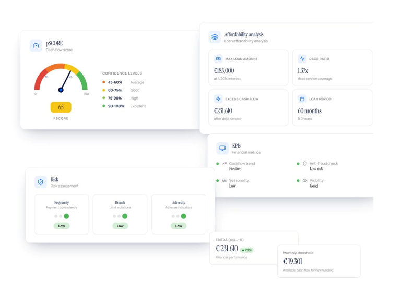Select the green Regularity level dot
The width and height of the screenshot is (402, 296).
pos(66,216)
